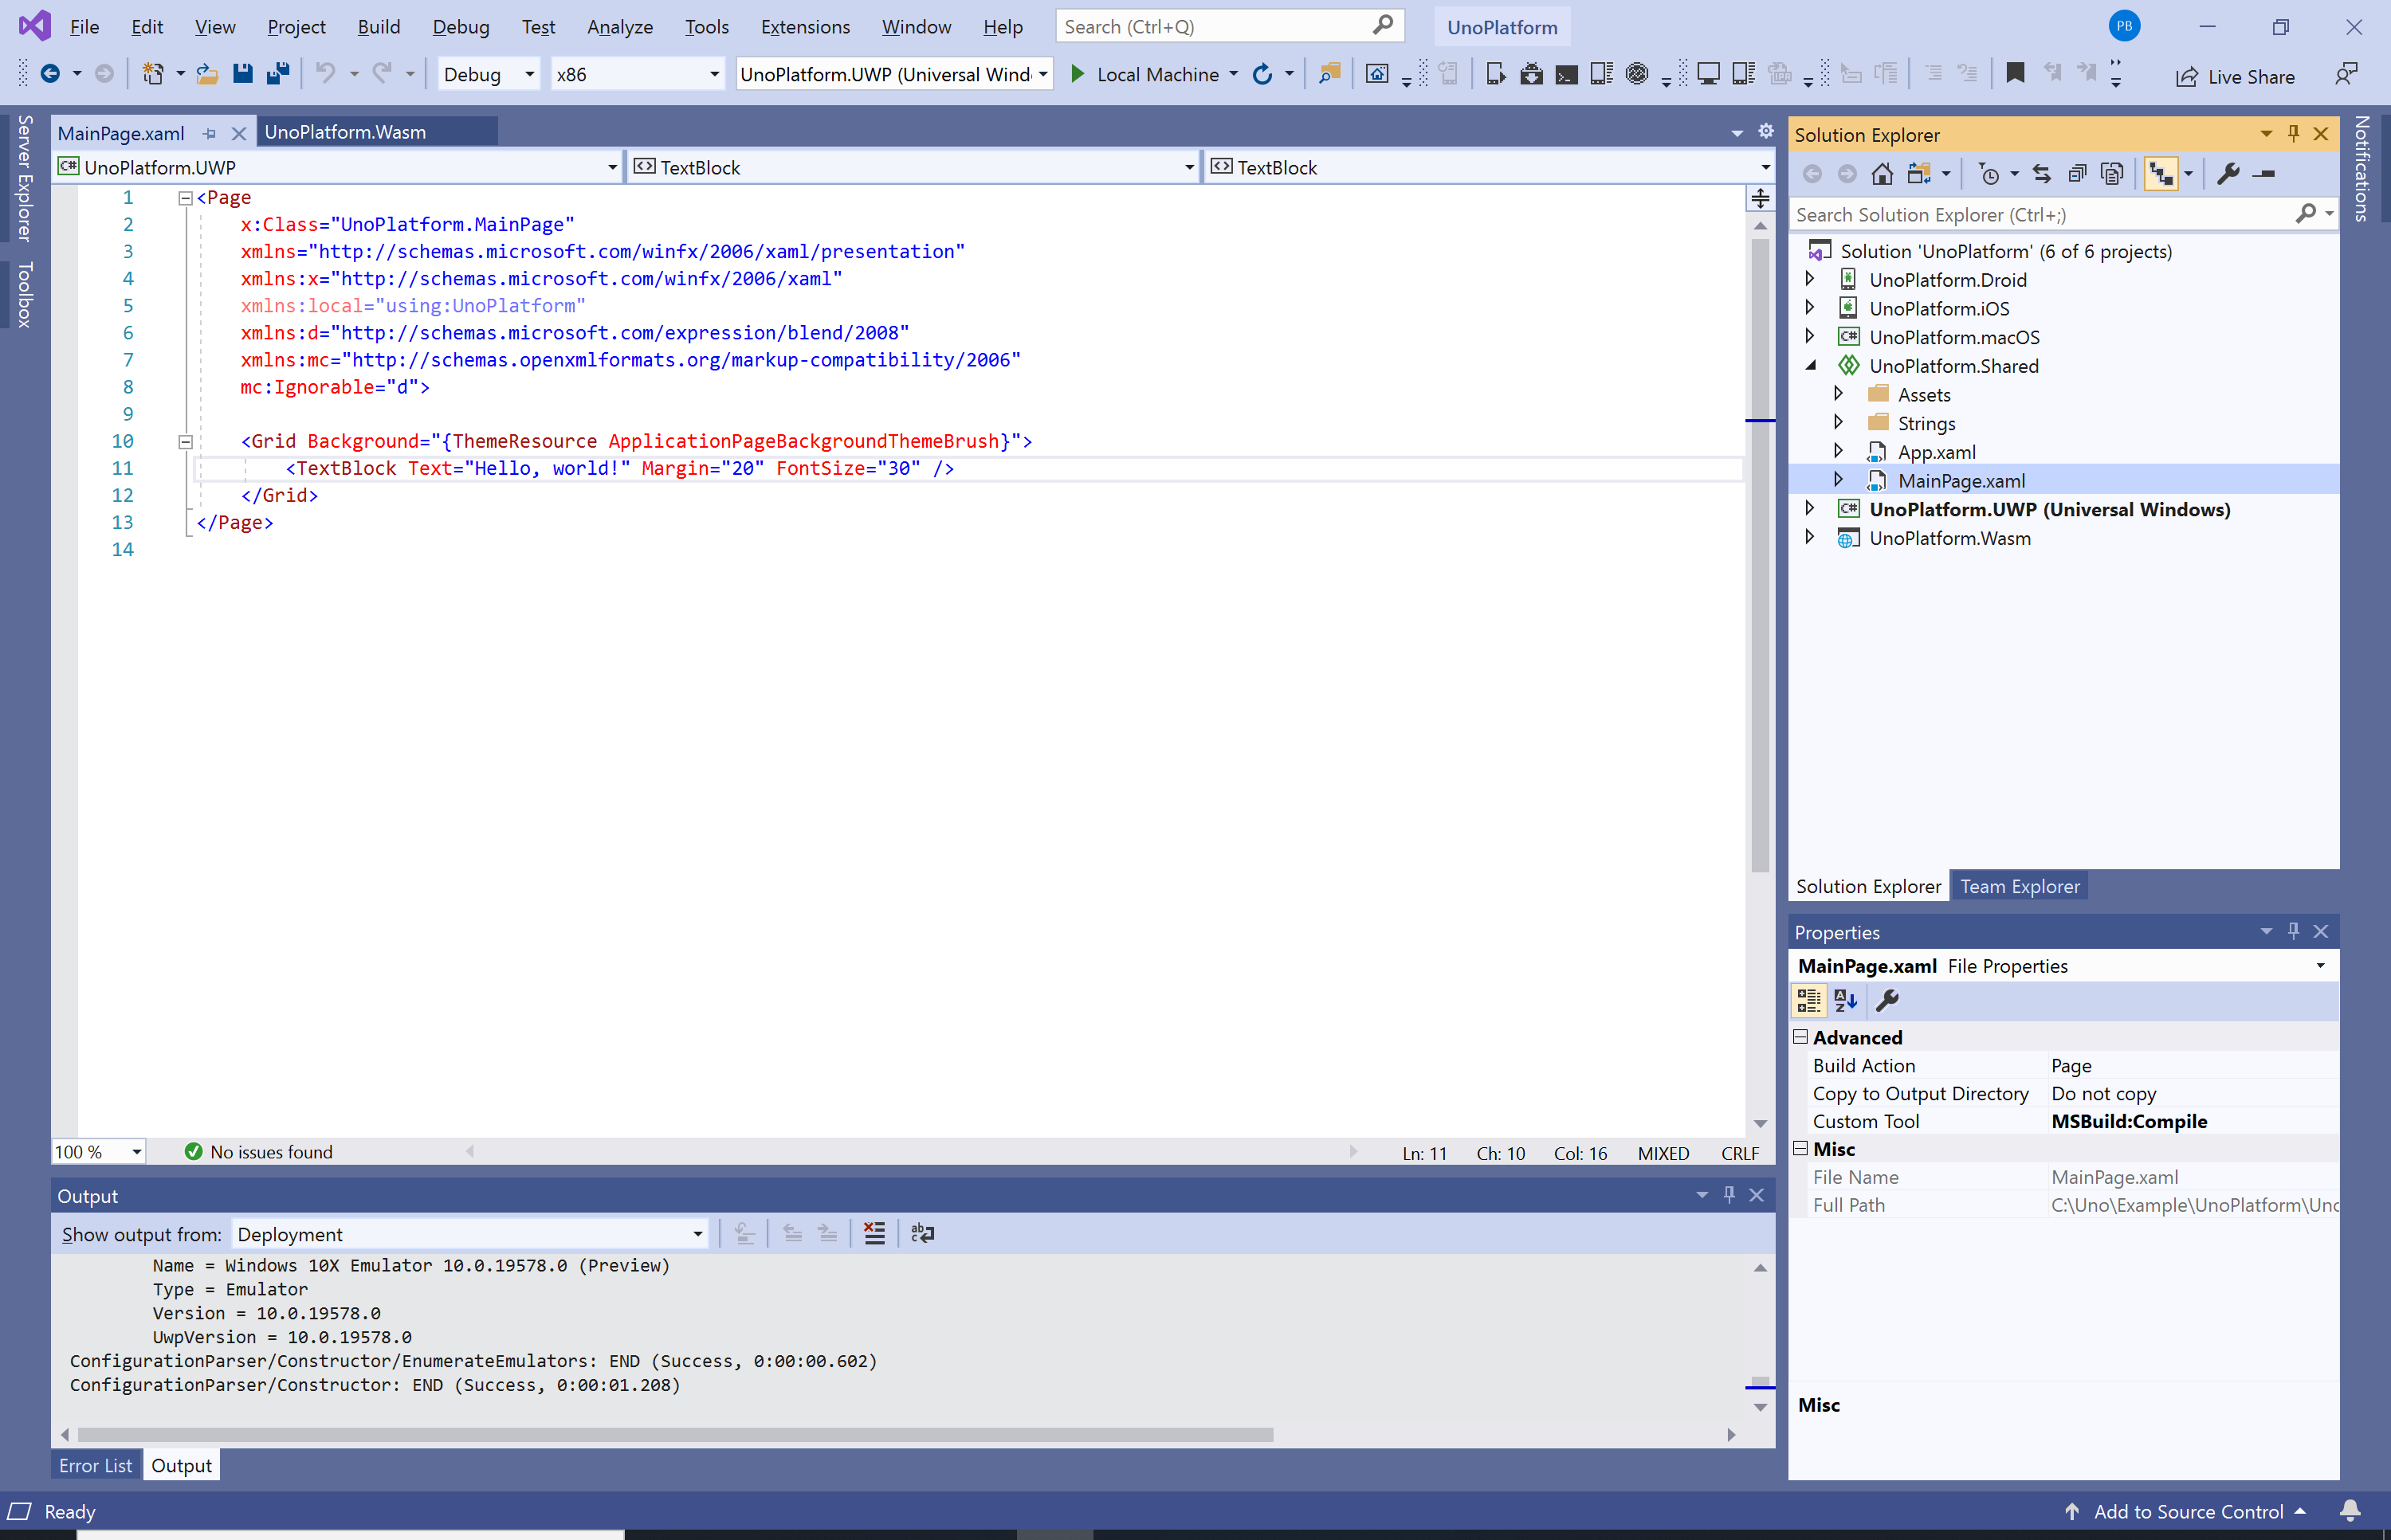Clear all output with the Clear All icon
2391x1540 pixels.
[x=874, y=1233]
